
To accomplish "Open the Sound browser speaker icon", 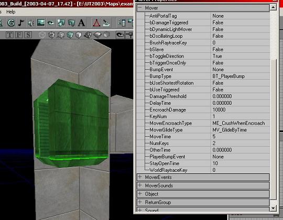I will click(x=31, y=23).
